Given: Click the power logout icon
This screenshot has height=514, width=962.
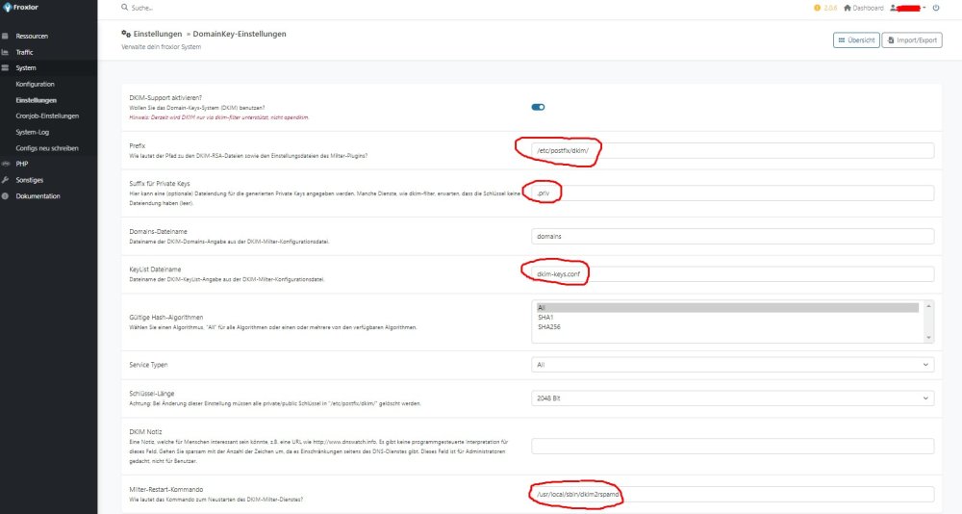Looking at the screenshot, I should [937, 8].
